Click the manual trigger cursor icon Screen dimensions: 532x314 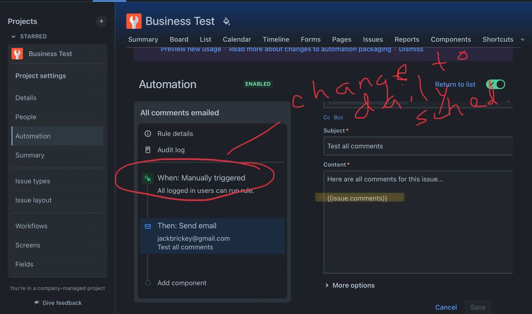coord(148,178)
